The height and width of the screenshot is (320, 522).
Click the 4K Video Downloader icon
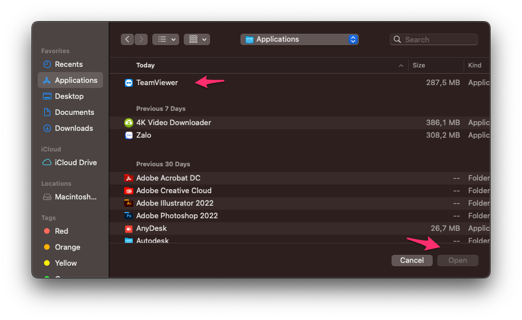(129, 123)
